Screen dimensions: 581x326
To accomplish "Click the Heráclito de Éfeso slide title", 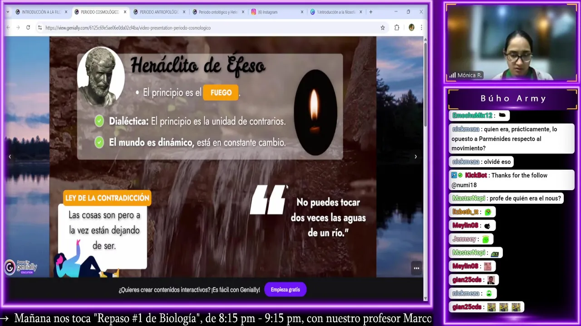I will click(198, 66).
